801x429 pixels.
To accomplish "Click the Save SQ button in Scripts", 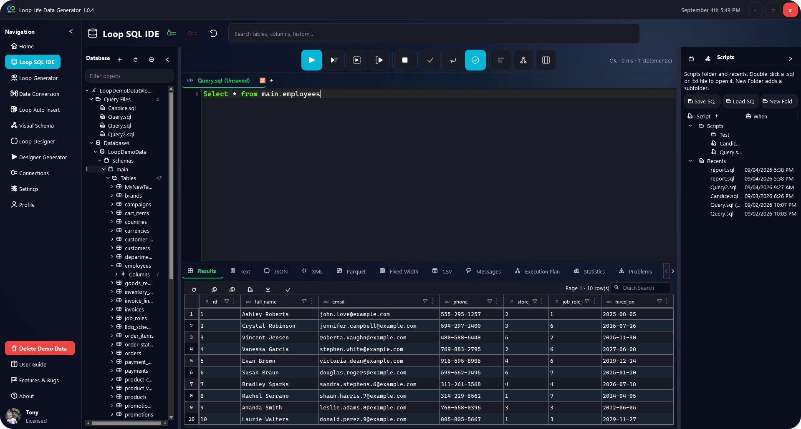I will (x=702, y=101).
